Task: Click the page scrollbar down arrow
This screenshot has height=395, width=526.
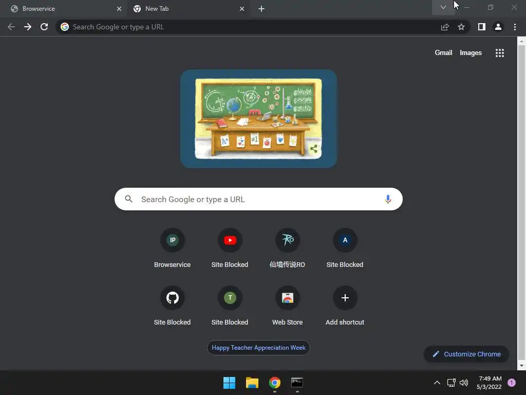Action: pyautogui.click(x=521, y=366)
